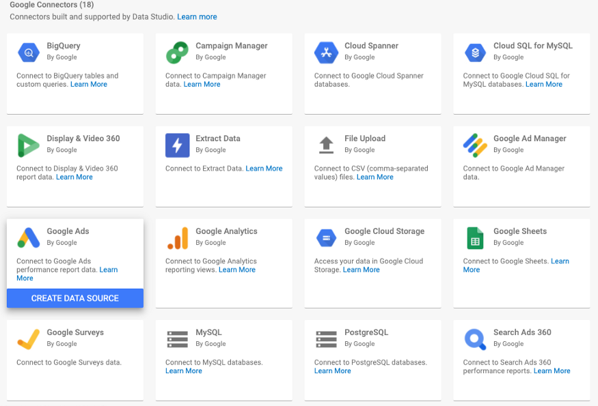This screenshot has width=598, height=406.
Task: Click Learn More in File Upload card
Action: (x=375, y=177)
